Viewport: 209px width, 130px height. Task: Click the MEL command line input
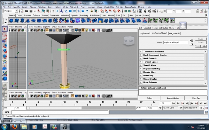pos(60,112)
